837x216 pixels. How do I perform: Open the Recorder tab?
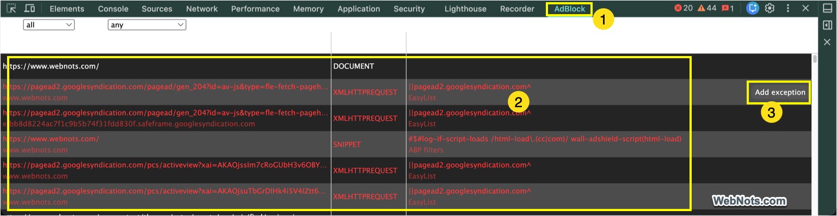coord(517,9)
